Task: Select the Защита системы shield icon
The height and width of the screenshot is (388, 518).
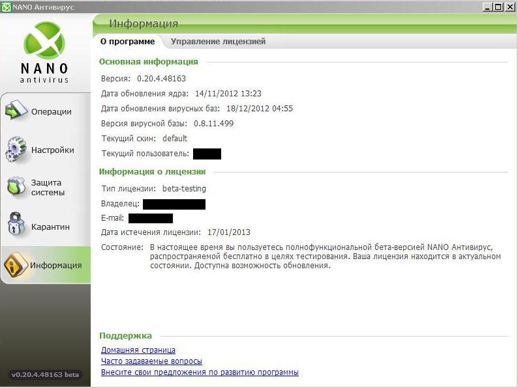Action: (16, 187)
